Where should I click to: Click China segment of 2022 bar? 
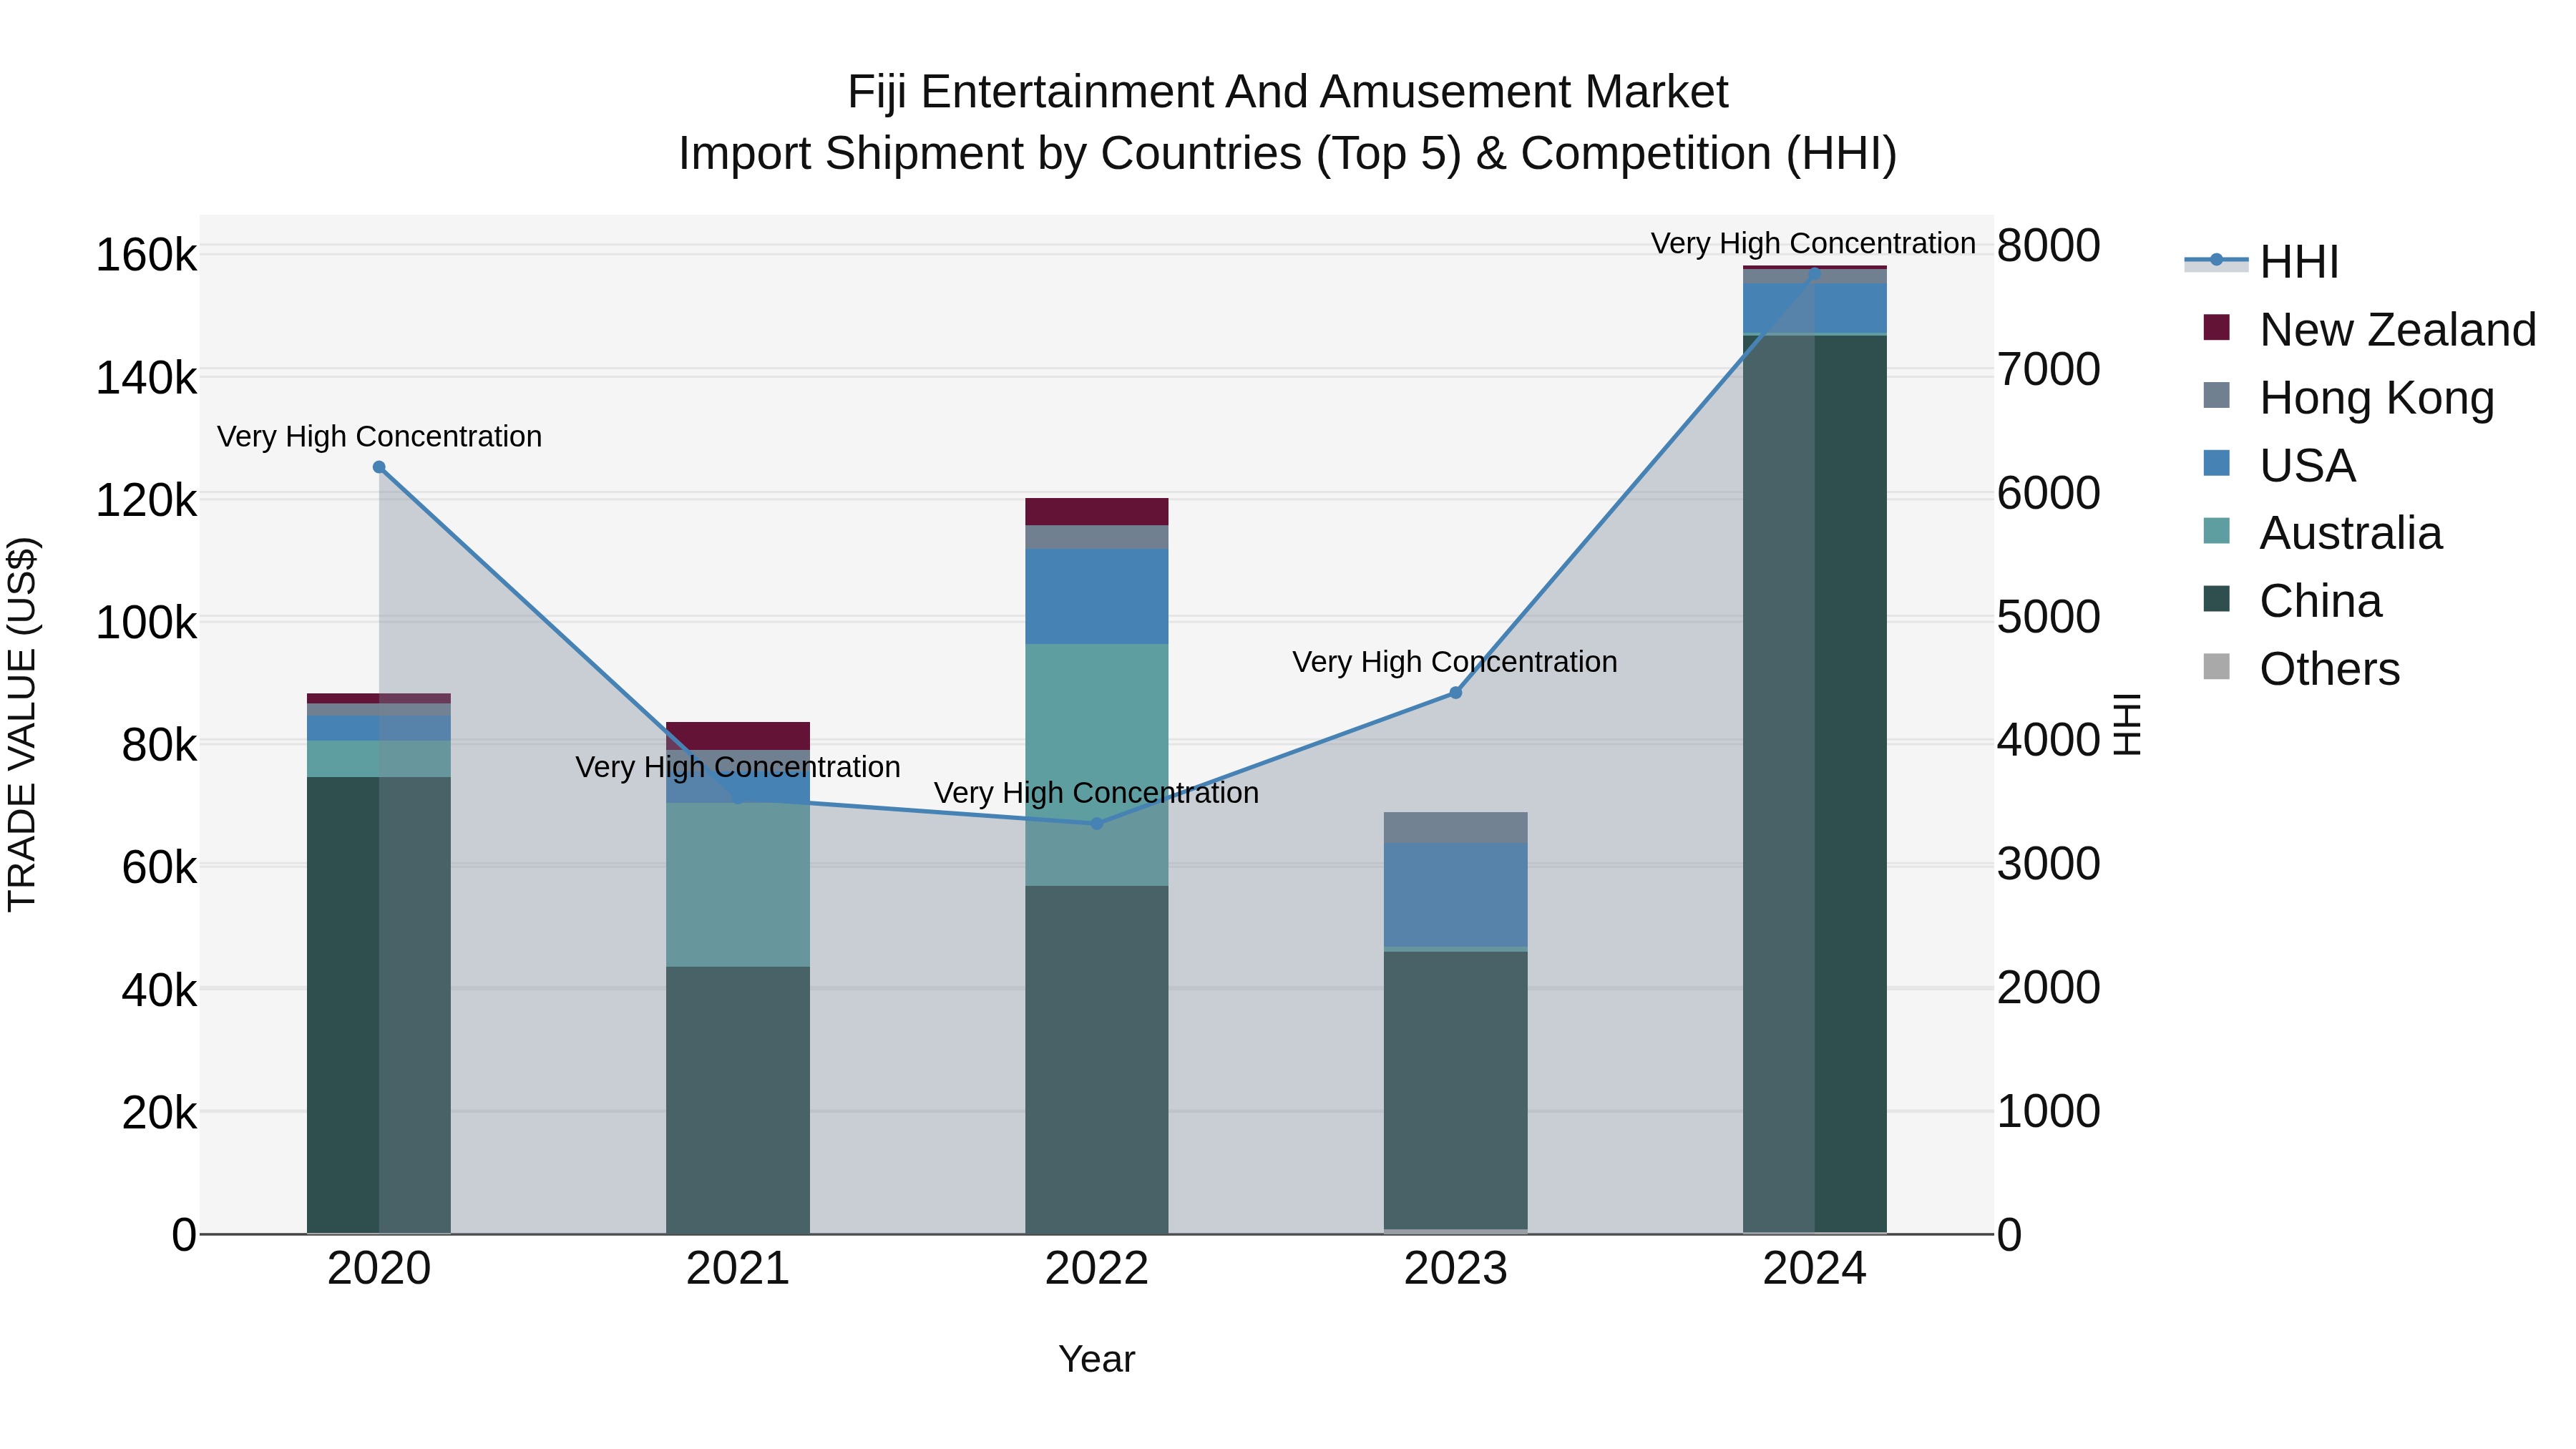[x=1097, y=1060]
